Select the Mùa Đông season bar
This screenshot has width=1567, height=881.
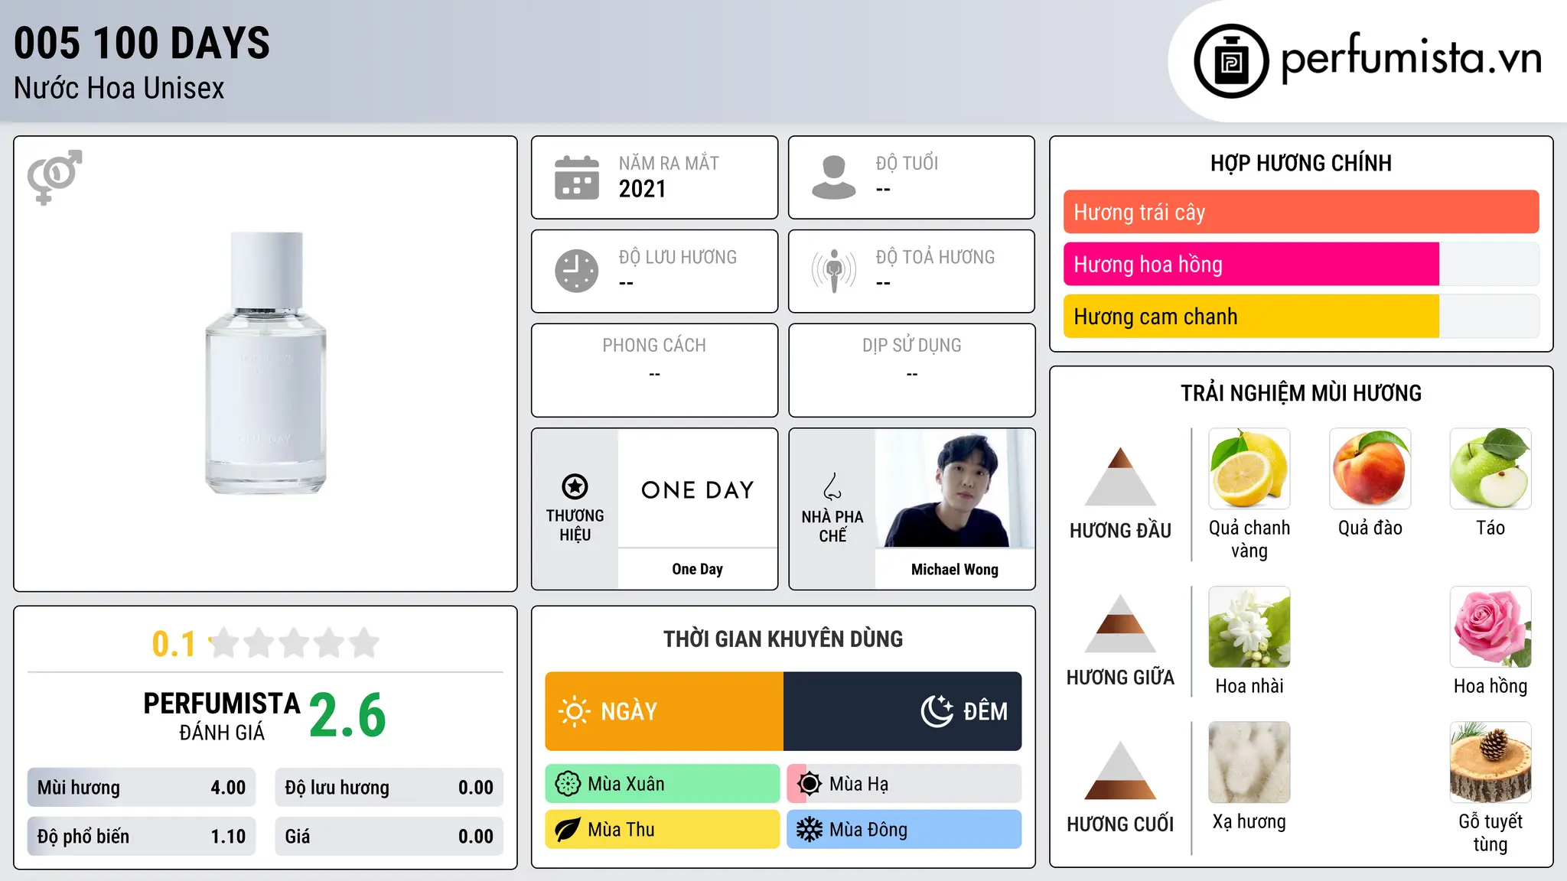click(904, 830)
